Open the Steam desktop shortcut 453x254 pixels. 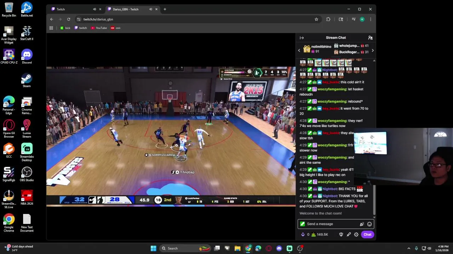(x=27, y=80)
